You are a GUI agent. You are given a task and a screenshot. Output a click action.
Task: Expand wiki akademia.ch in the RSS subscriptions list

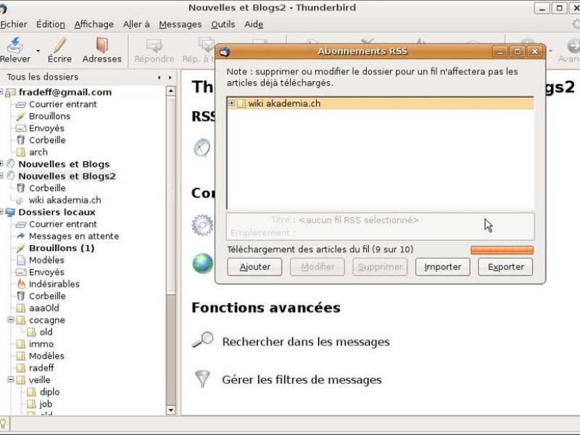tap(231, 103)
